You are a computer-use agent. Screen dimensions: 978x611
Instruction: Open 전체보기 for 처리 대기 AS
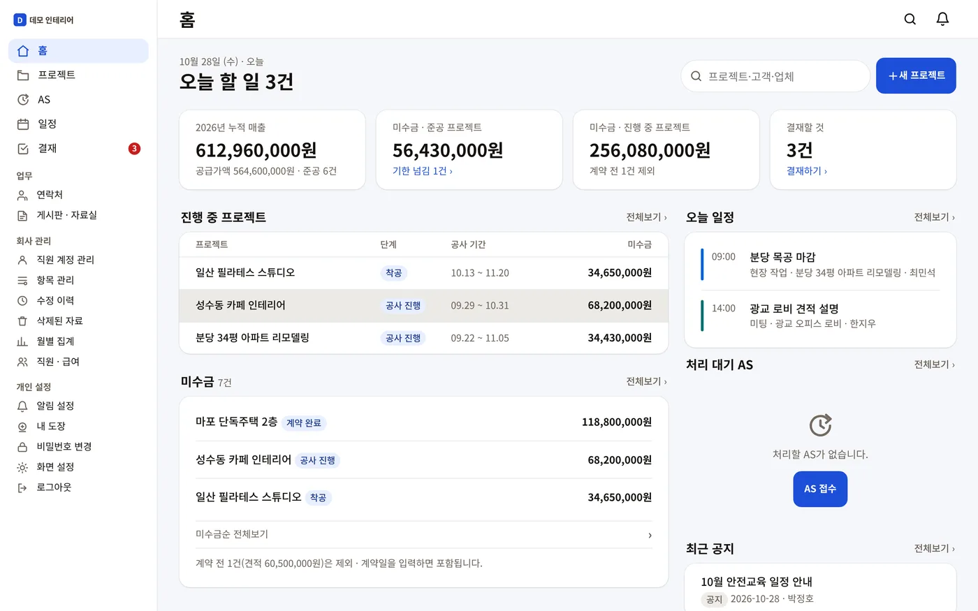click(935, 365)
